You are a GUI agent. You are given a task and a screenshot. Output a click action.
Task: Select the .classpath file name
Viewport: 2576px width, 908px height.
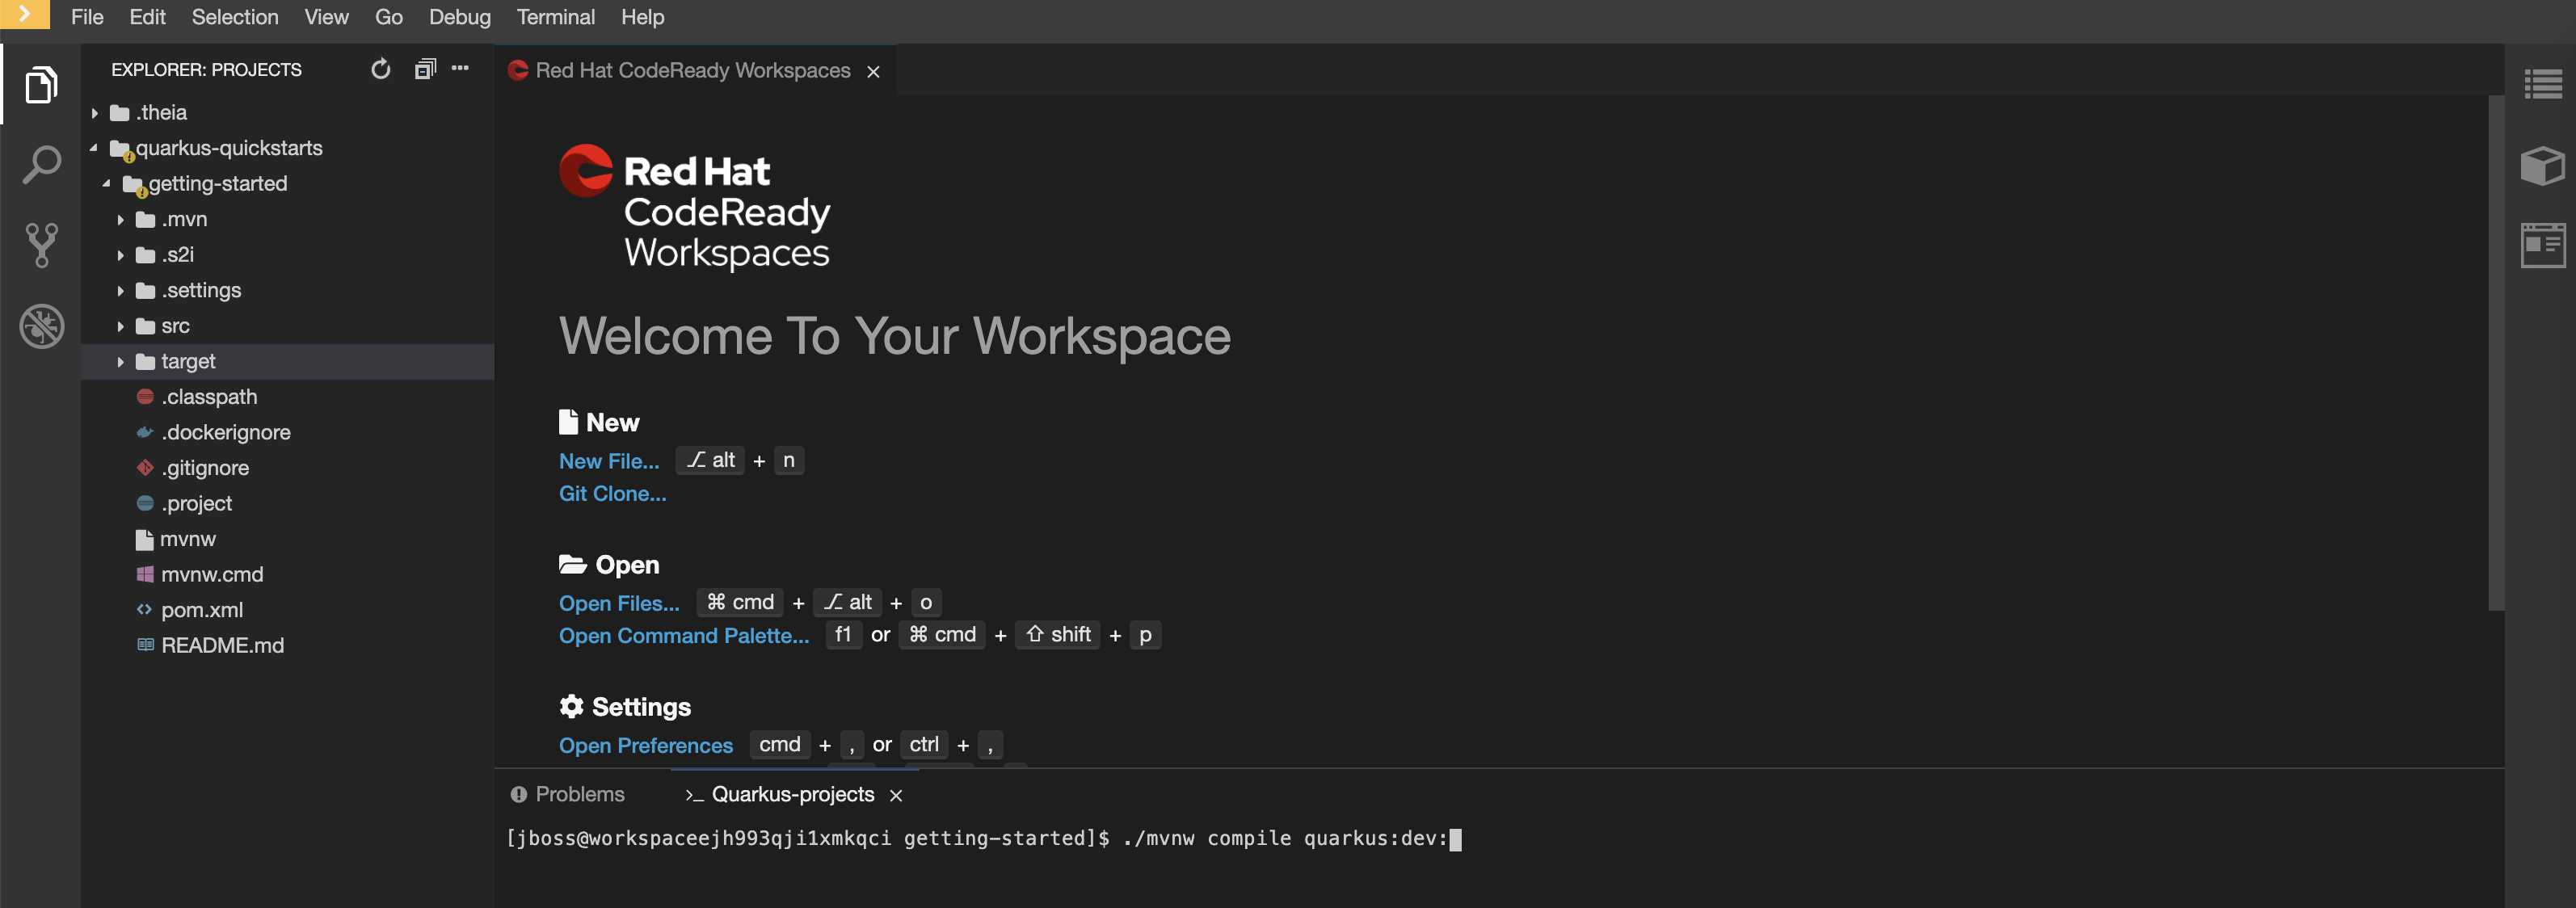tap(209, 397)
